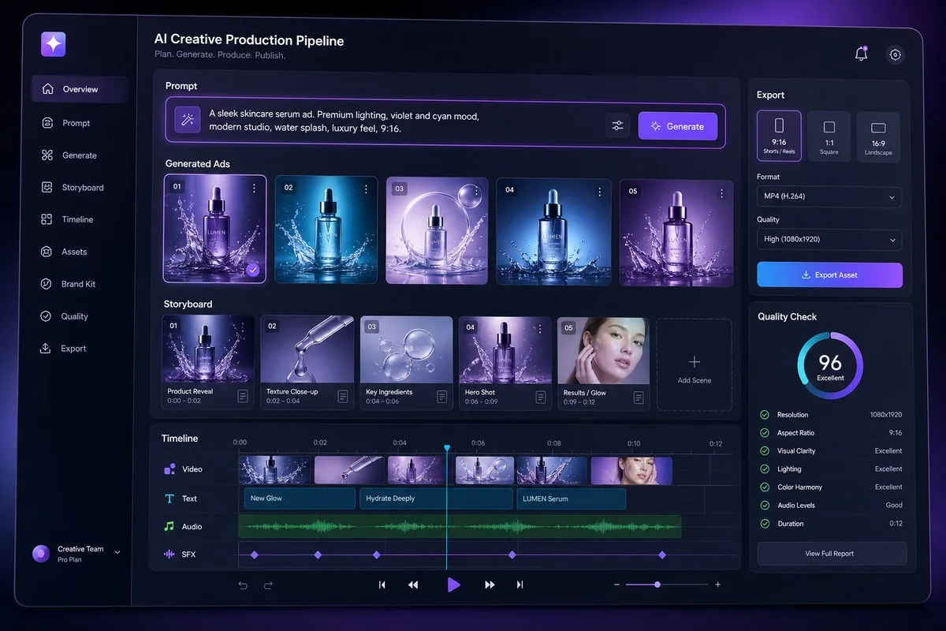Open the three-dot menu on generated ad 03

477,190
